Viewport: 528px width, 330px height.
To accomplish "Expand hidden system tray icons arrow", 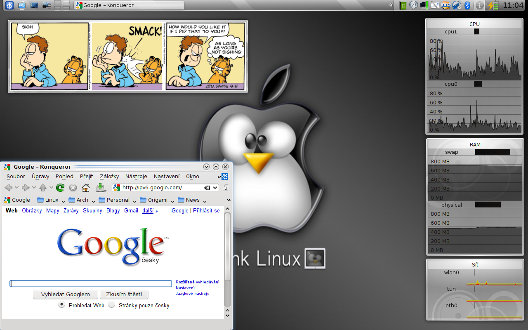I will coord(391,5).
